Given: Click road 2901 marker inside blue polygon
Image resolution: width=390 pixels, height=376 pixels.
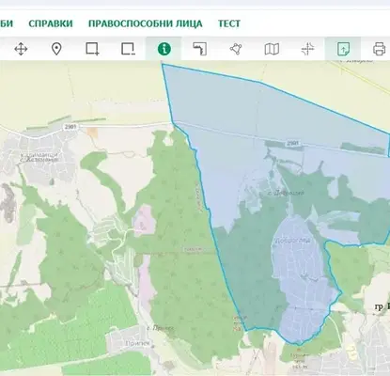Looking at the screenshot, I should point(292,143).
